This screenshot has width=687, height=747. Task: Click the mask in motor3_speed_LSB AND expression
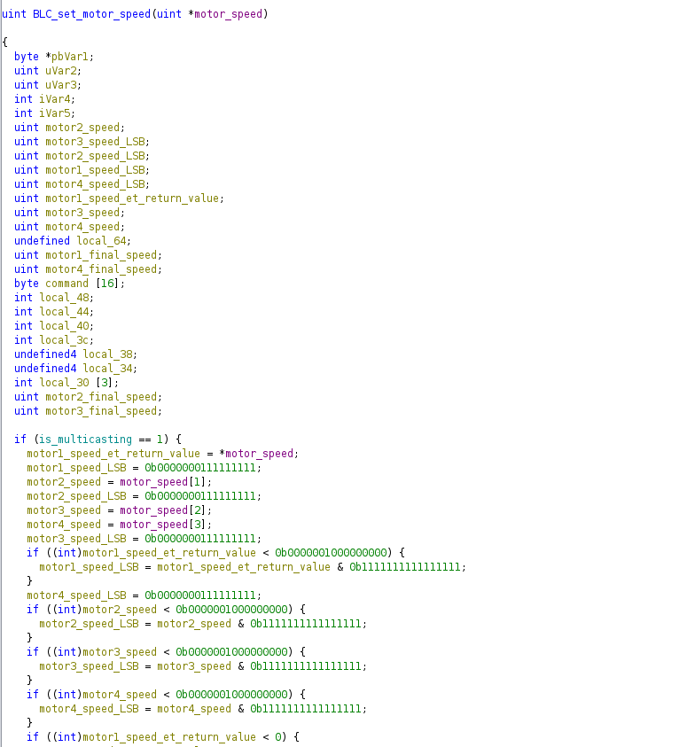point(306,667)
